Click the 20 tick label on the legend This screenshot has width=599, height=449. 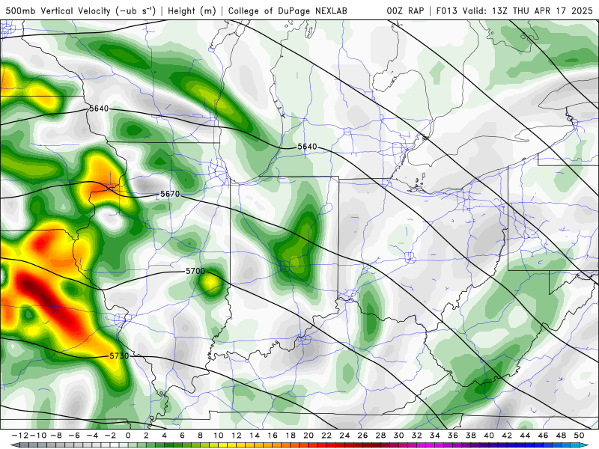pyautogui.click(x=308, y=436)
